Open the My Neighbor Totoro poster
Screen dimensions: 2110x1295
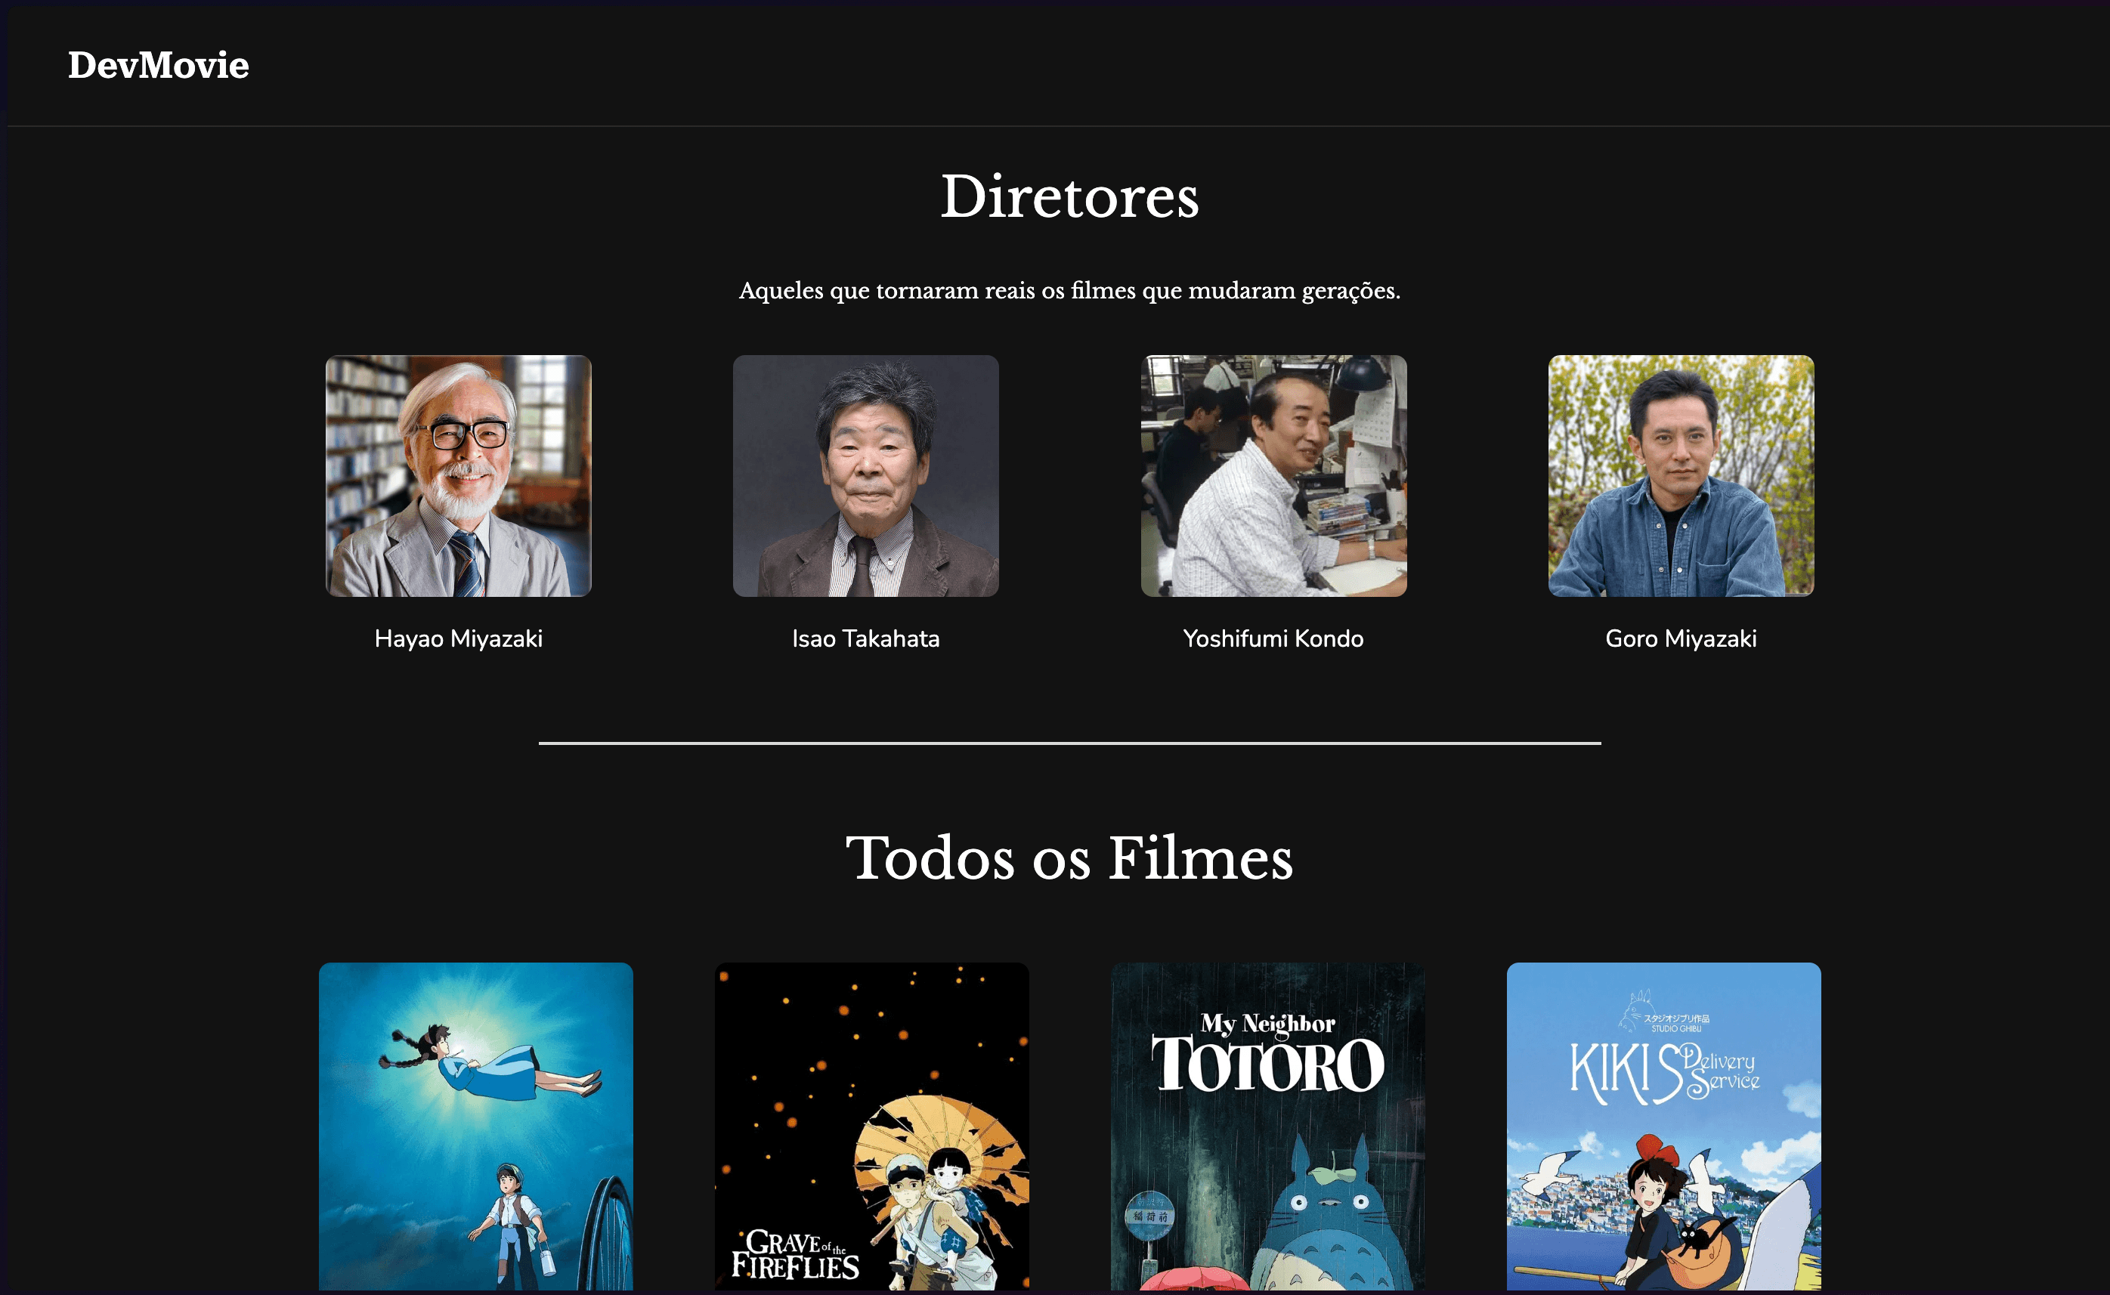point(1268,1127)
